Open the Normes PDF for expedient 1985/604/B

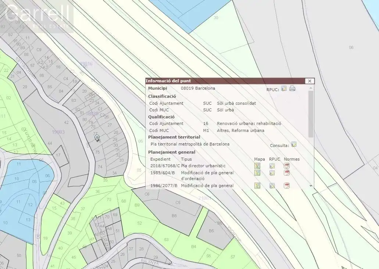point(287,173)
